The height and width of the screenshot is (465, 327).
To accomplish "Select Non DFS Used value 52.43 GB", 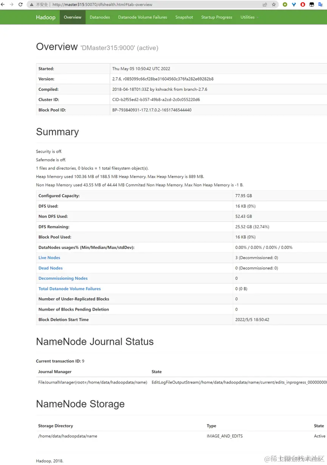I will 243,217.
